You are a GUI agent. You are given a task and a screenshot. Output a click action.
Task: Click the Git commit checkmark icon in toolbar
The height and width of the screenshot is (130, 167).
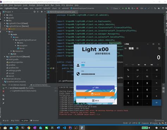[x=149, y=8]
